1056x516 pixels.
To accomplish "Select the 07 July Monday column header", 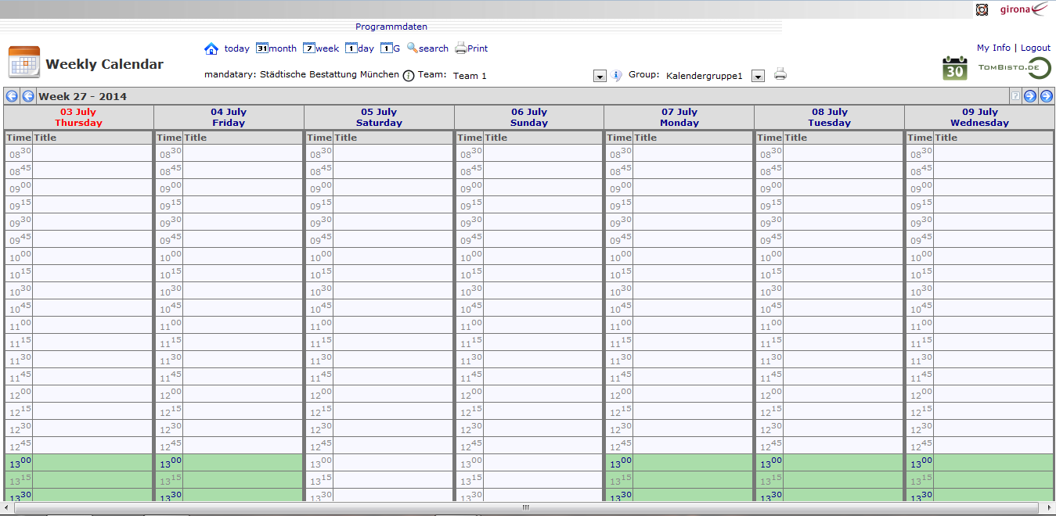I will [679, 117].
